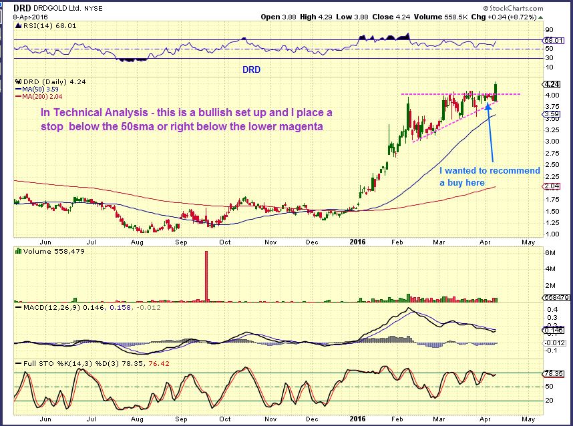The height and width of the screenshot is (426, 573).
Task: Click the small chart icon before RSI(14)
Action: tap(18, 25)
